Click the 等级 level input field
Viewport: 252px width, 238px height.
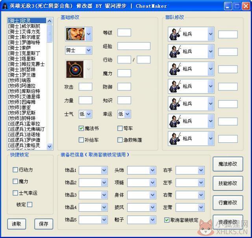pos(124,33)
